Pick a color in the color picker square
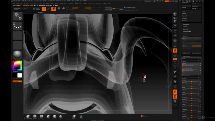Screen dimensions: 215x121 17,66
